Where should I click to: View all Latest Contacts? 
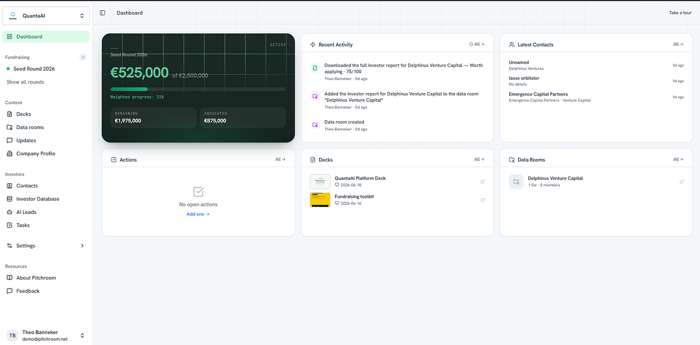click(679, 44)
